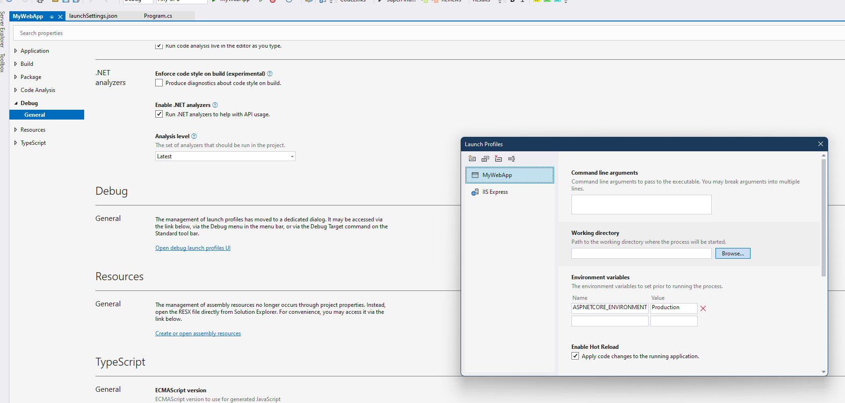The image size is (845, 403).
Task: Switch to the Program.cs tab
Action: [158, 16]
